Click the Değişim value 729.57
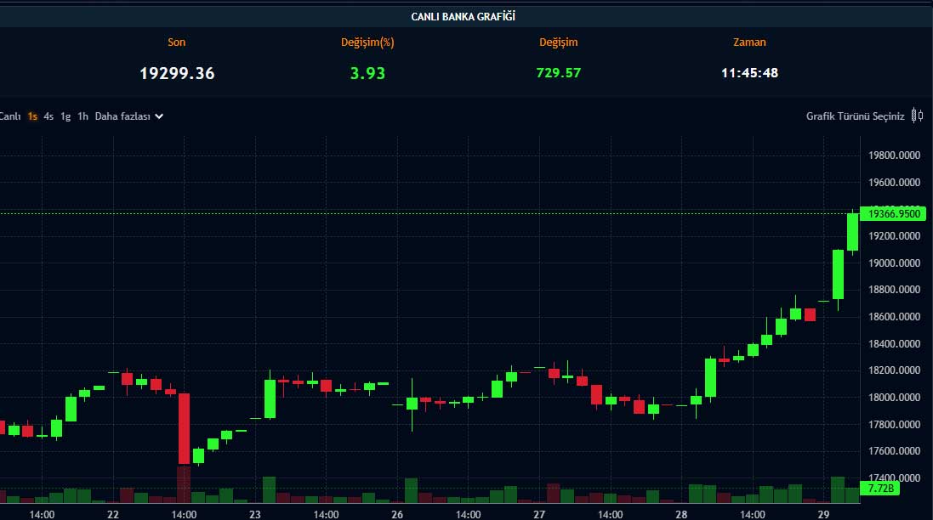Screen dimensions: 933x520 [x=558, y=73]
